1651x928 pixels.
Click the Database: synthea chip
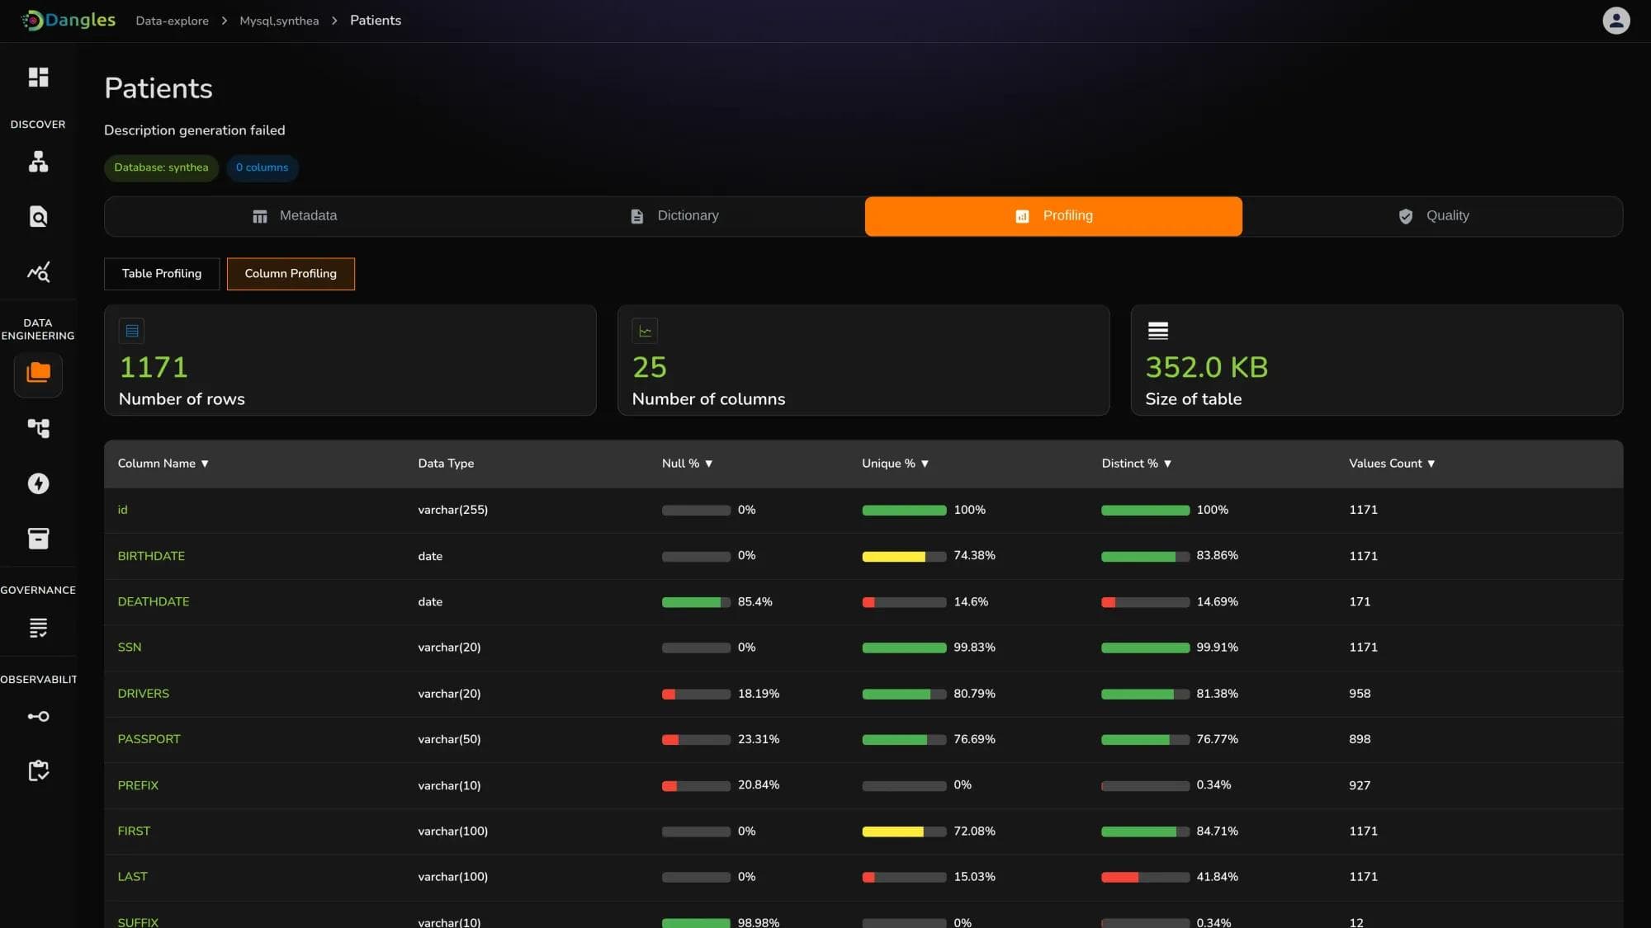(x=161, y=167)
